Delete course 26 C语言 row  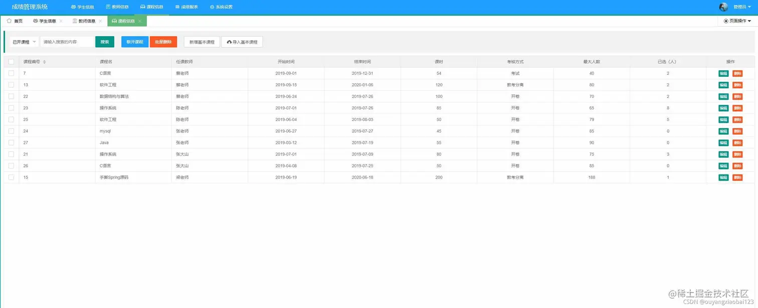pyautogui.click(x=737, y=166)
